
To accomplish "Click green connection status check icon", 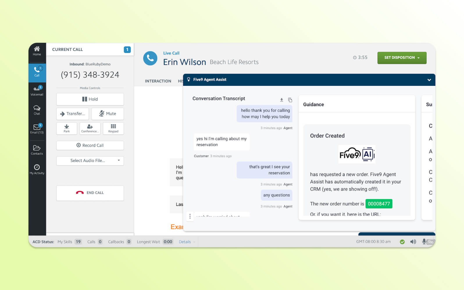I will pos(402,242).
